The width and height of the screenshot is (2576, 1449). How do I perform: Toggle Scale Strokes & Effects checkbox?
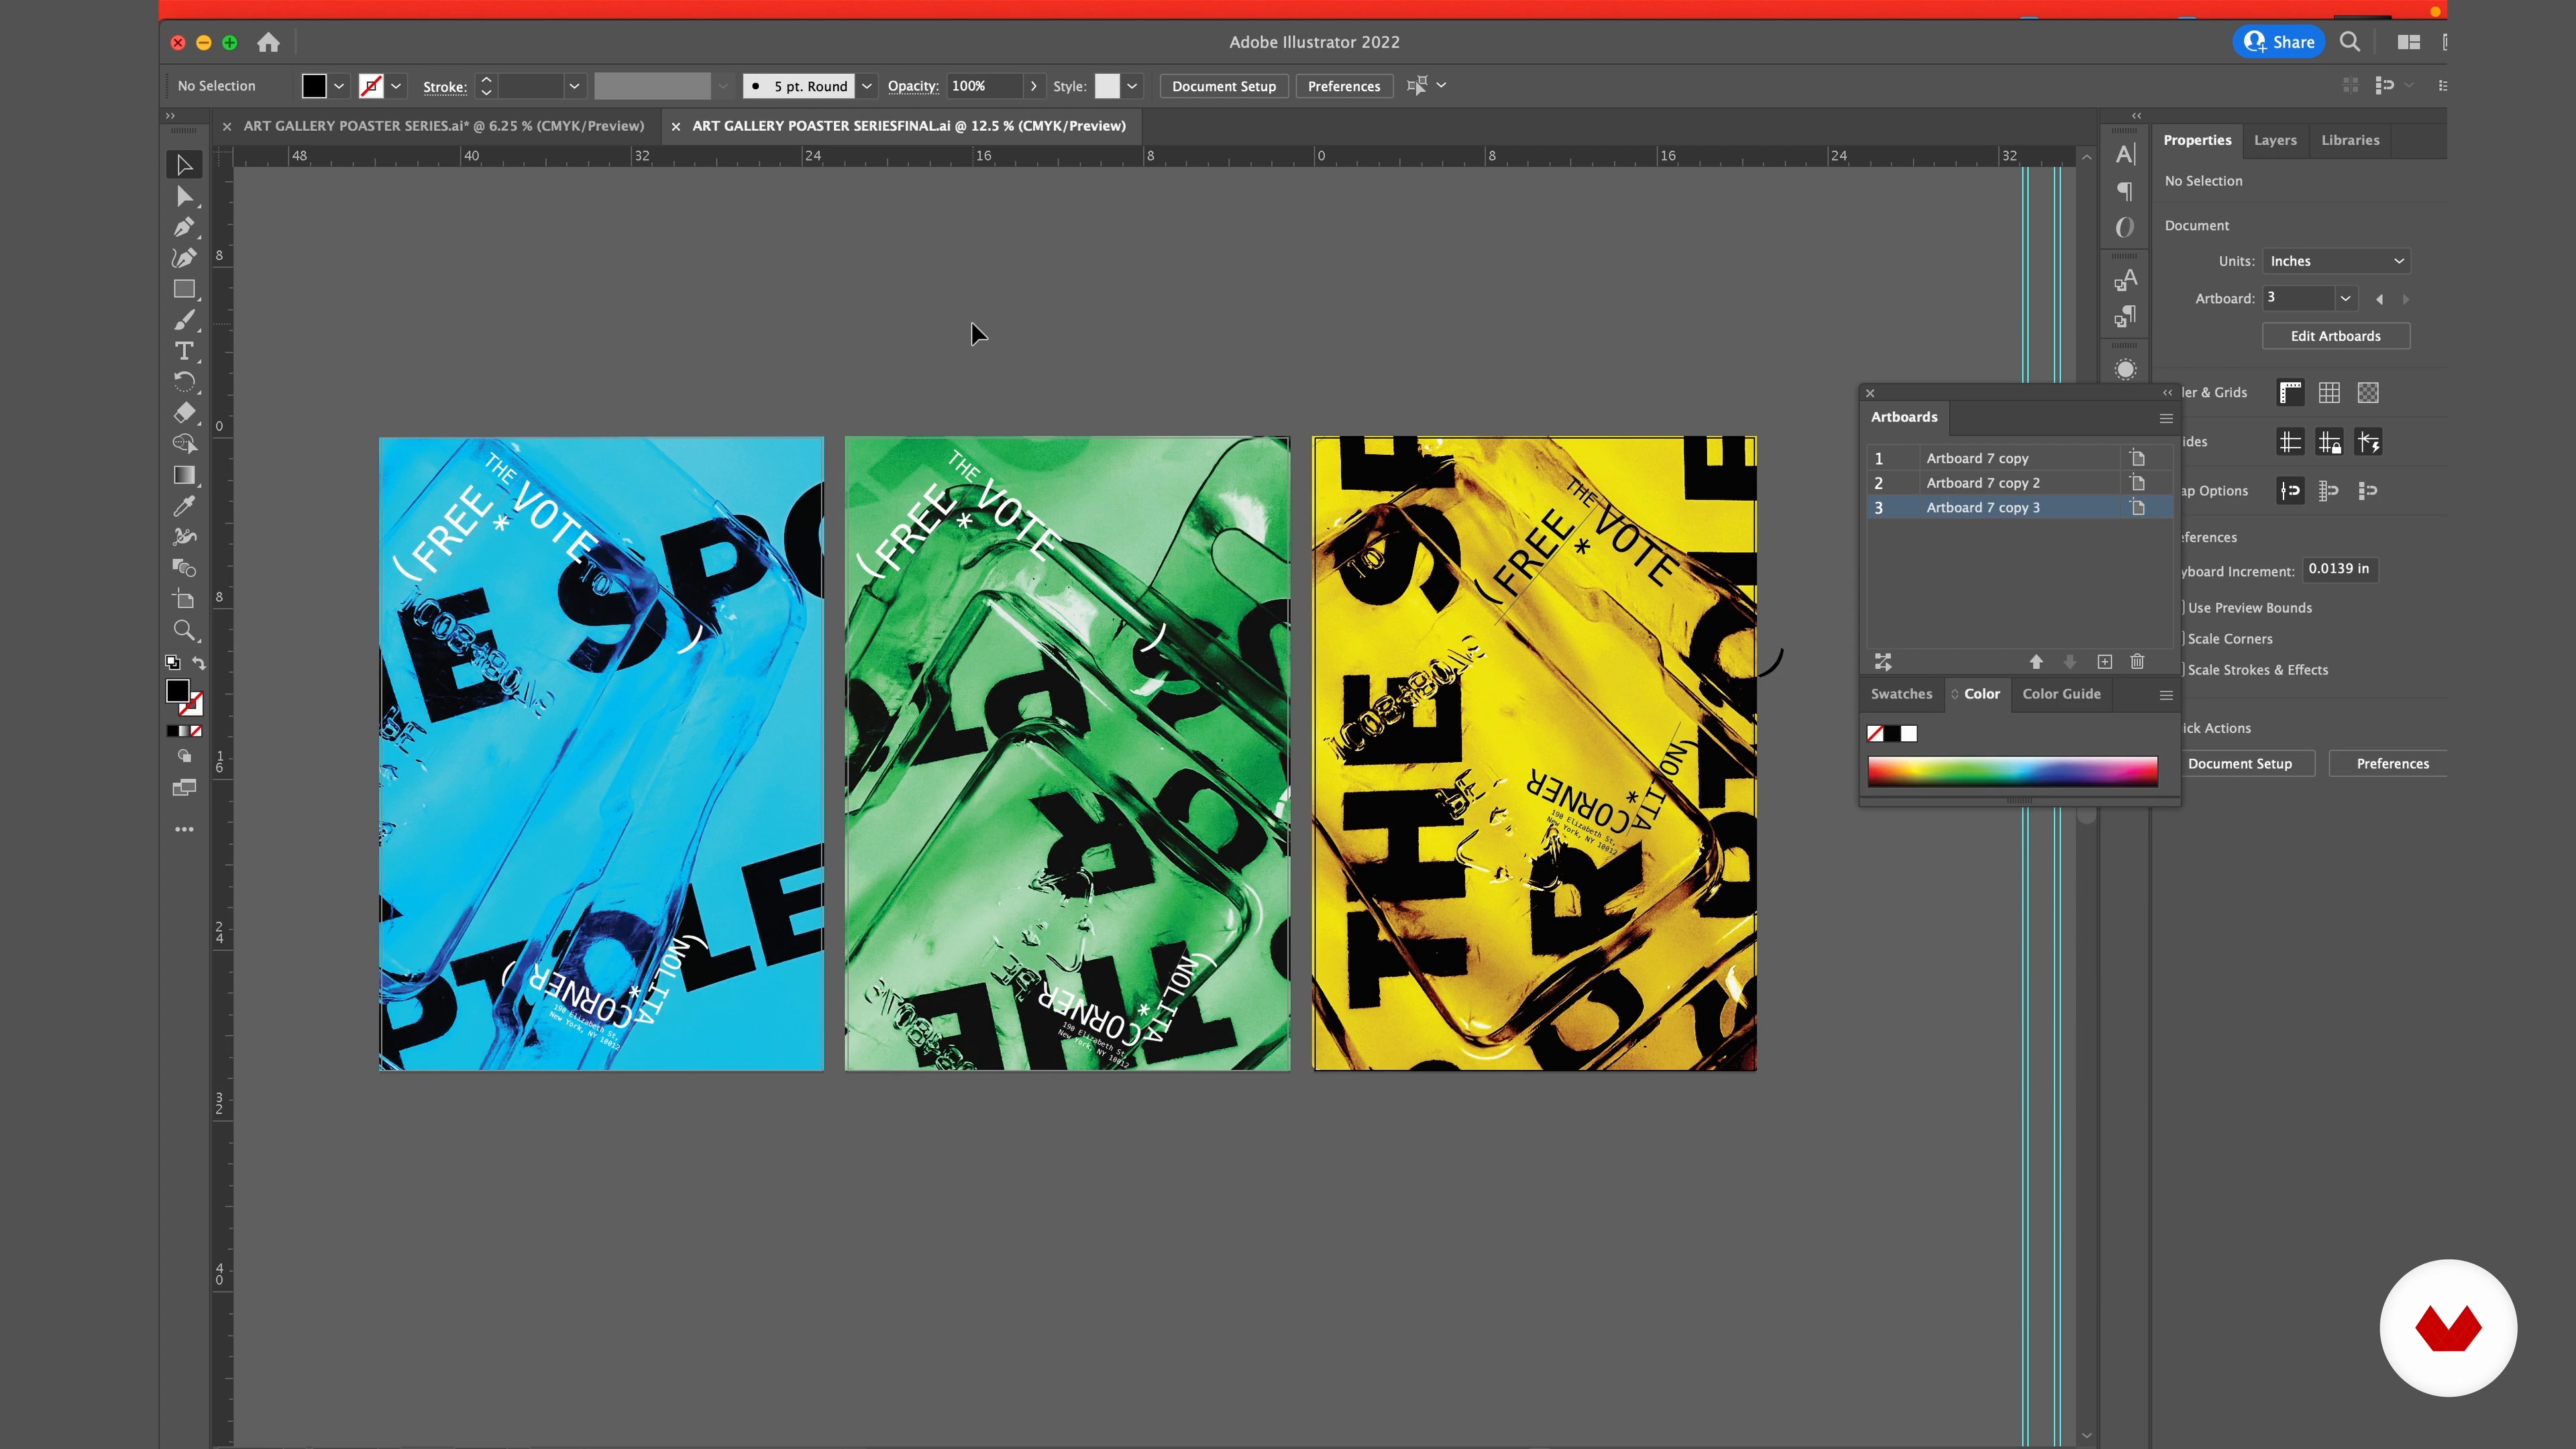pyautogui.click(x=2183, y=670)
